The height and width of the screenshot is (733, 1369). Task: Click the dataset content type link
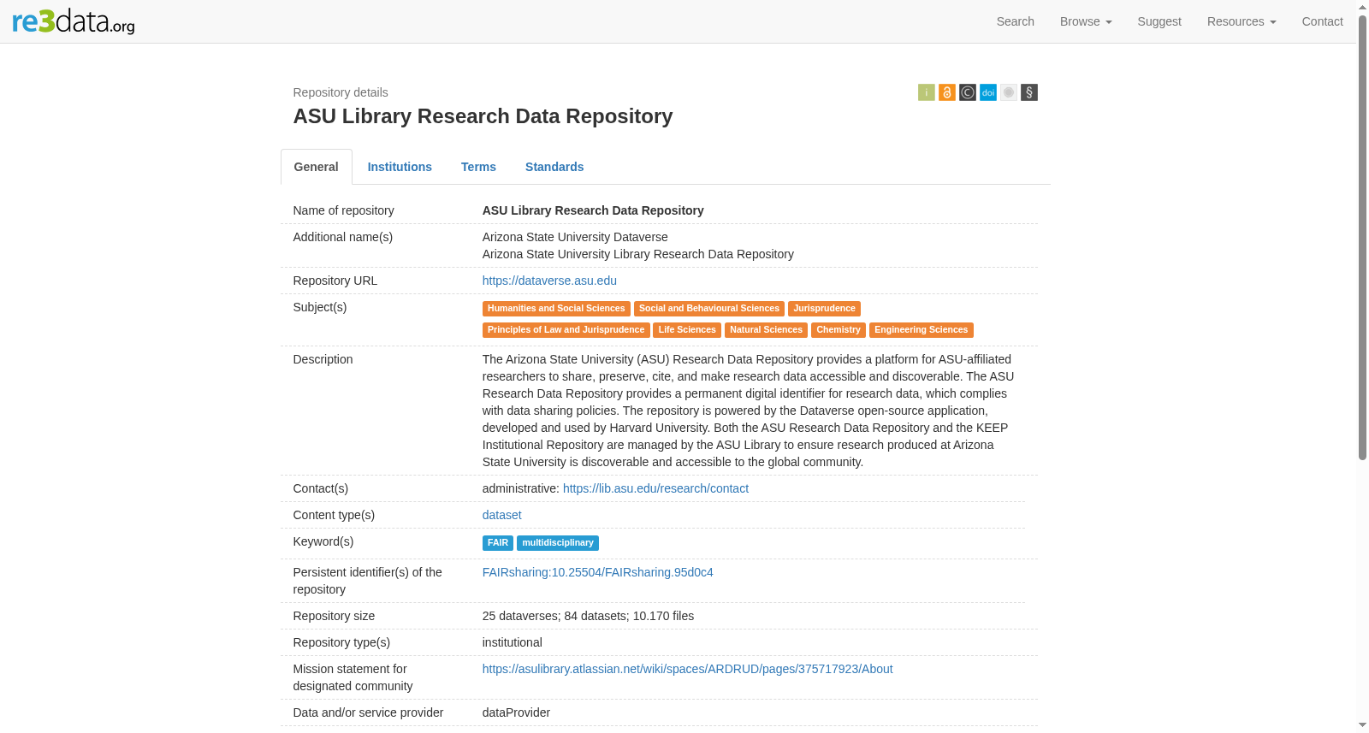(x=501, y=515)
